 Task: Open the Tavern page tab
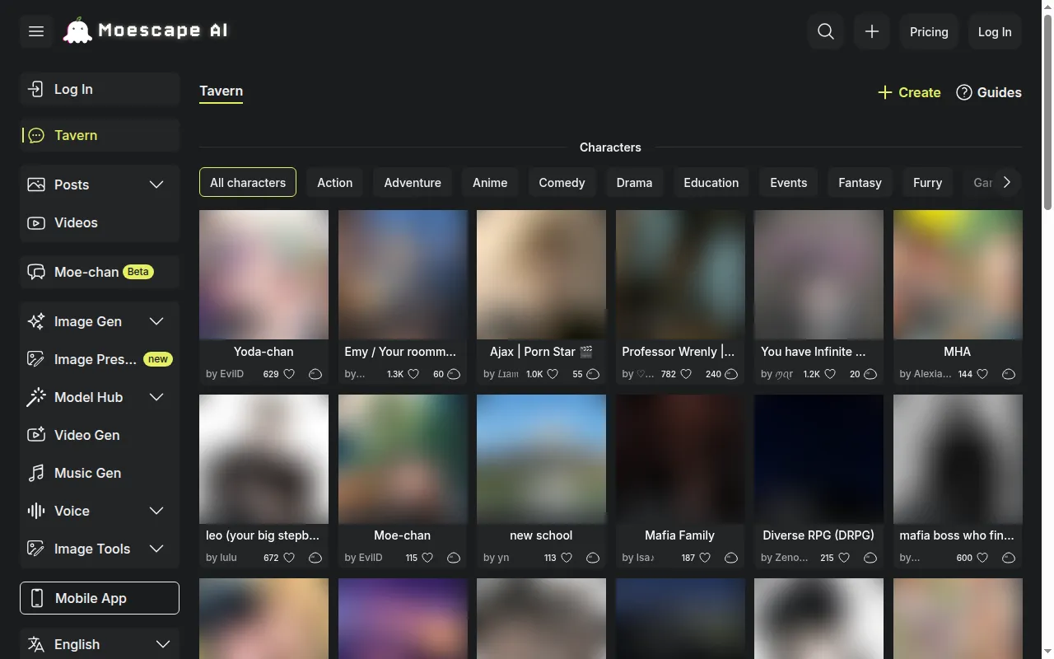click(221, 91)
